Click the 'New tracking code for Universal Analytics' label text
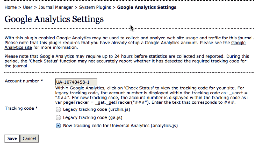Screen dimensions: 266x146 pos(120,126)
